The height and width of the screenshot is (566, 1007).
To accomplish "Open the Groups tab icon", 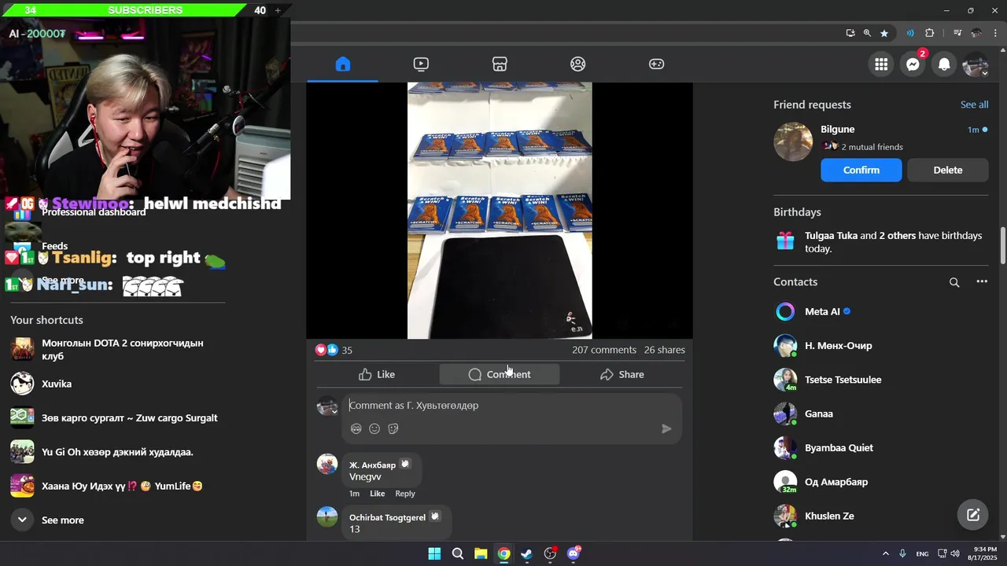I will pyautogui.click(x=578, y=64).
